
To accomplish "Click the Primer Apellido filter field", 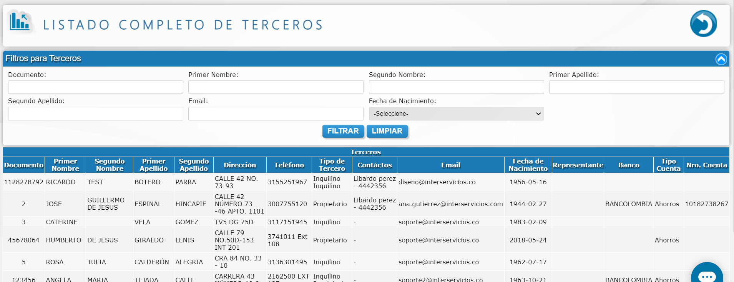I will tap(636, 87).
